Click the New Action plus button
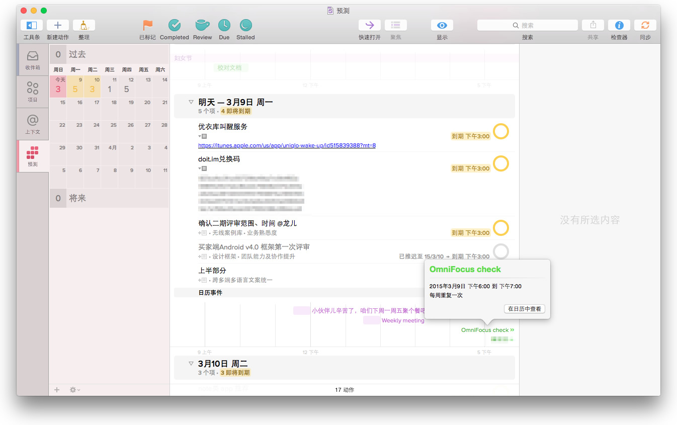 pyautogui.click(x=58, y=26)
